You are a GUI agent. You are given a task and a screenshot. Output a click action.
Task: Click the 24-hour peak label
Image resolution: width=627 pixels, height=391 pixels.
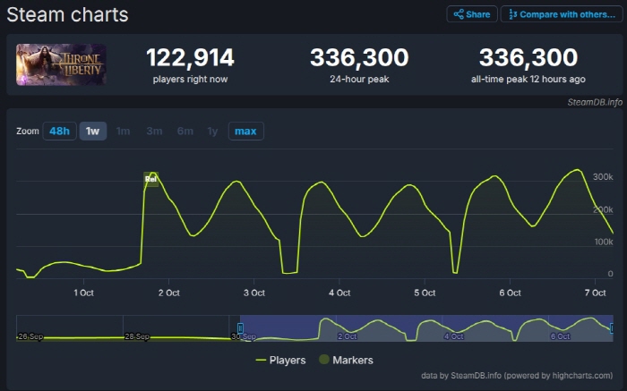[x=359, y=80]
